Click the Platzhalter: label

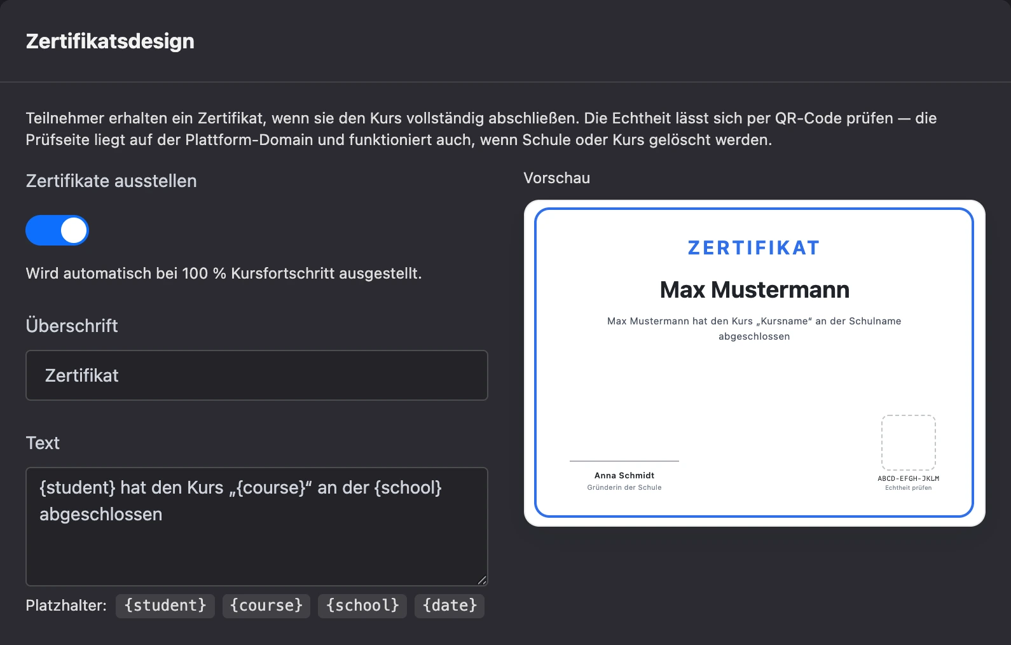[66, 606]
